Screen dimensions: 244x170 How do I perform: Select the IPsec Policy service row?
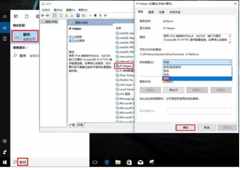pyautogui.click(x=125, y=75)
